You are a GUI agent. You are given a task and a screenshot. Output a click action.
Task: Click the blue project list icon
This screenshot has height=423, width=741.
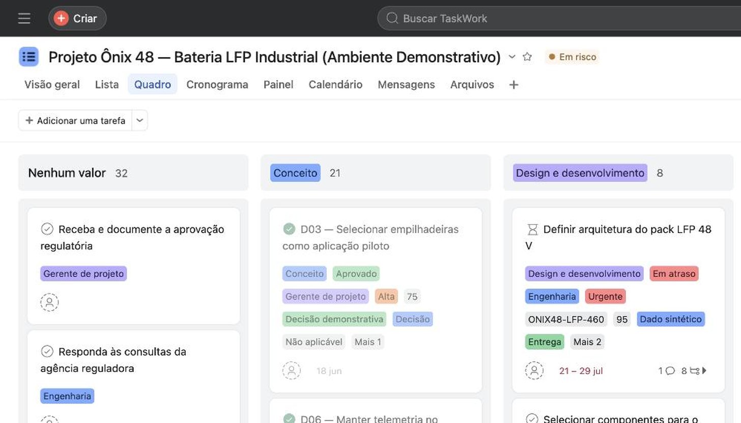pos(29,57)
